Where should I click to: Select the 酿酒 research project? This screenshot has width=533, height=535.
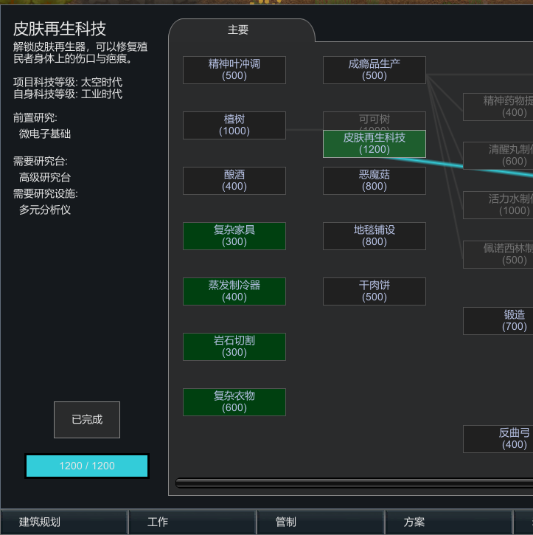coord(234,181)
